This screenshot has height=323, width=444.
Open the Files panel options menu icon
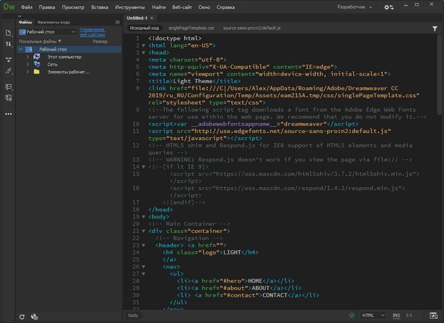coord(117,21)
